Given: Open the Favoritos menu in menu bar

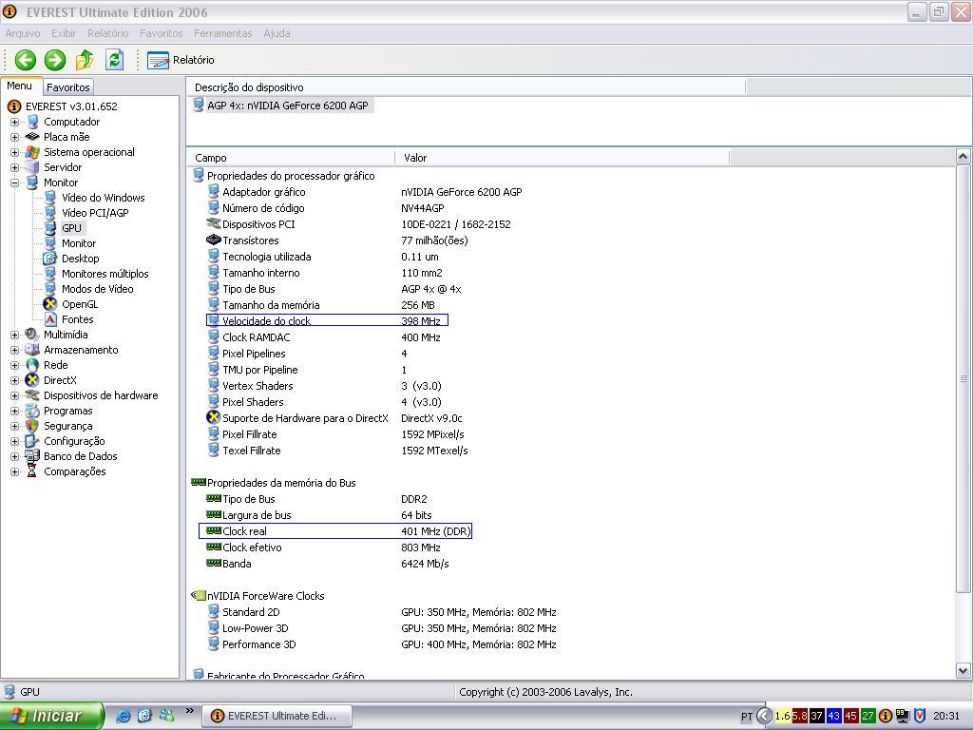Looking at the screenshot, I should (x=161, y=33).
